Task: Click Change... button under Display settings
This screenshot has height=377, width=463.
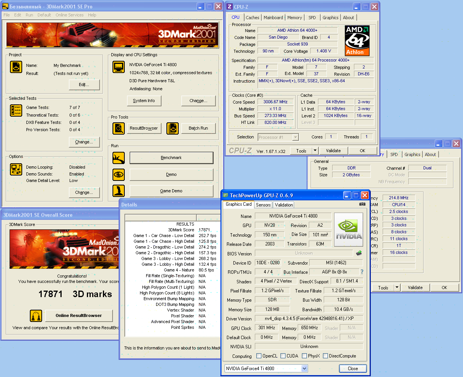Action: click(198, 101)
